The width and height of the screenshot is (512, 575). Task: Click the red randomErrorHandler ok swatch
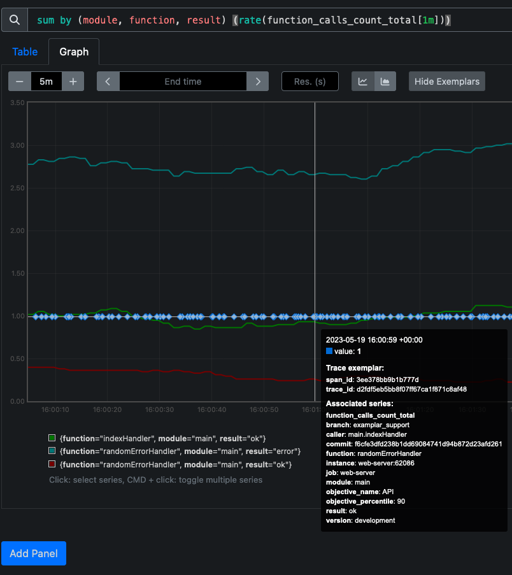click(x=52, y=464)
